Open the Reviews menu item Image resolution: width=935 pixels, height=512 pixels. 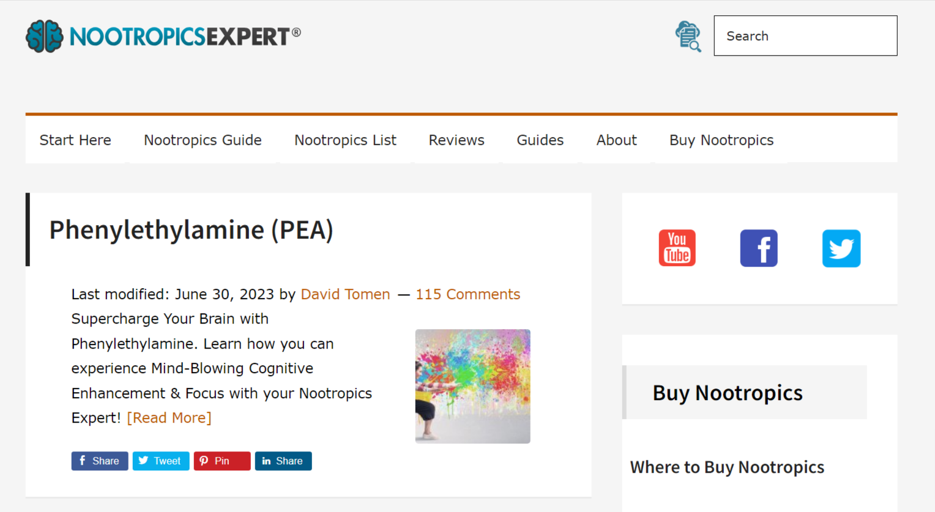456,140
